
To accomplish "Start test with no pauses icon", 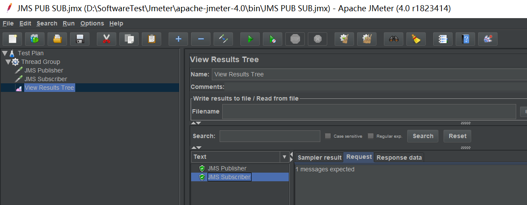I will coord(272,39).
